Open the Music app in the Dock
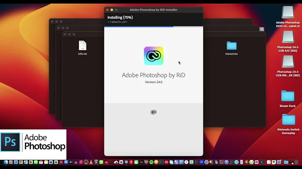 point(81,162)
